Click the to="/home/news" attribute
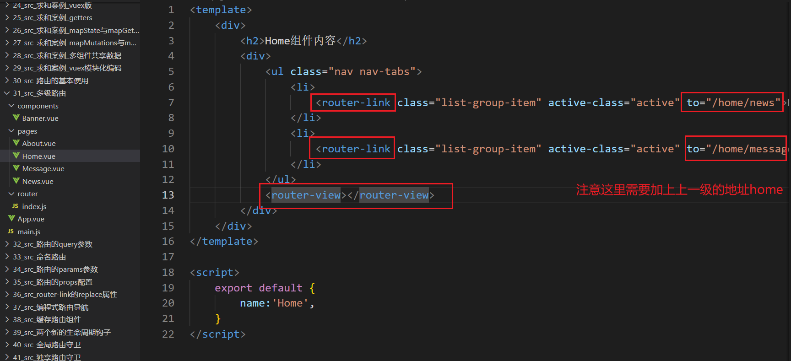The height and width of the screenshot is (361, 791). pos(733,102)
